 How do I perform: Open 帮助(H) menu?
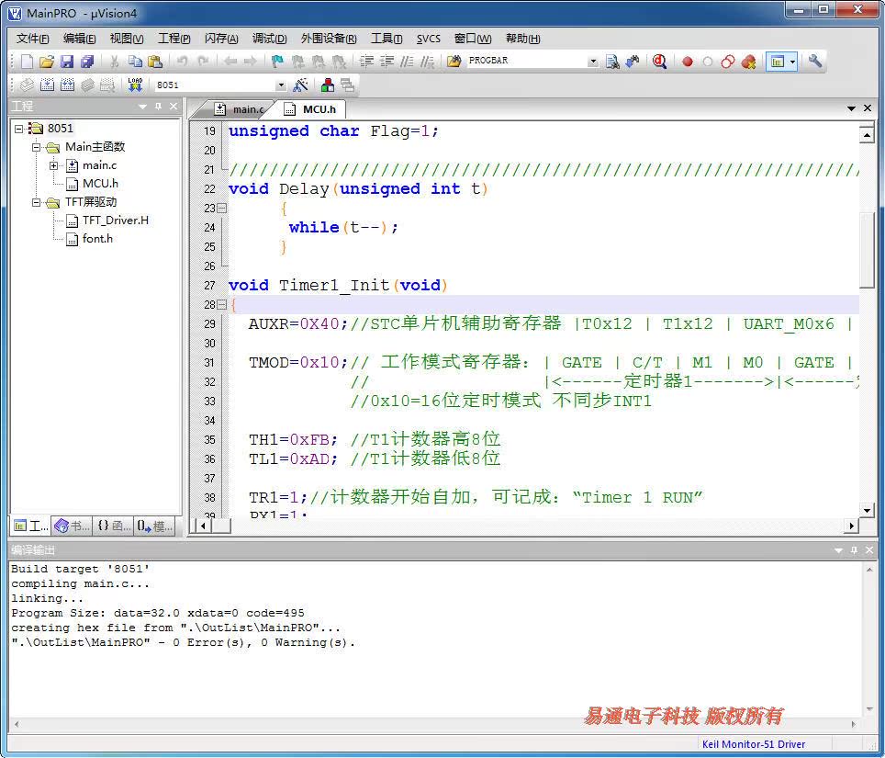pyautogui.click(x=522, y=39)
